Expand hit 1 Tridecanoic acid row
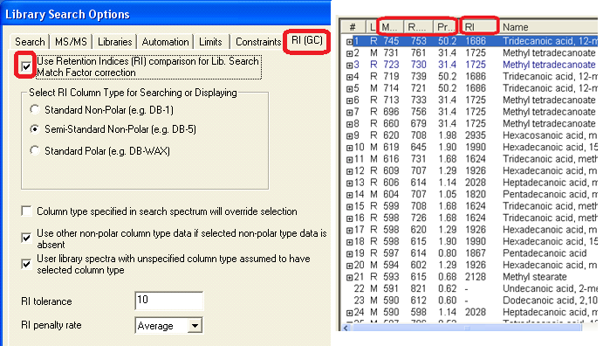The image size is (603, 346). [349, 42]
